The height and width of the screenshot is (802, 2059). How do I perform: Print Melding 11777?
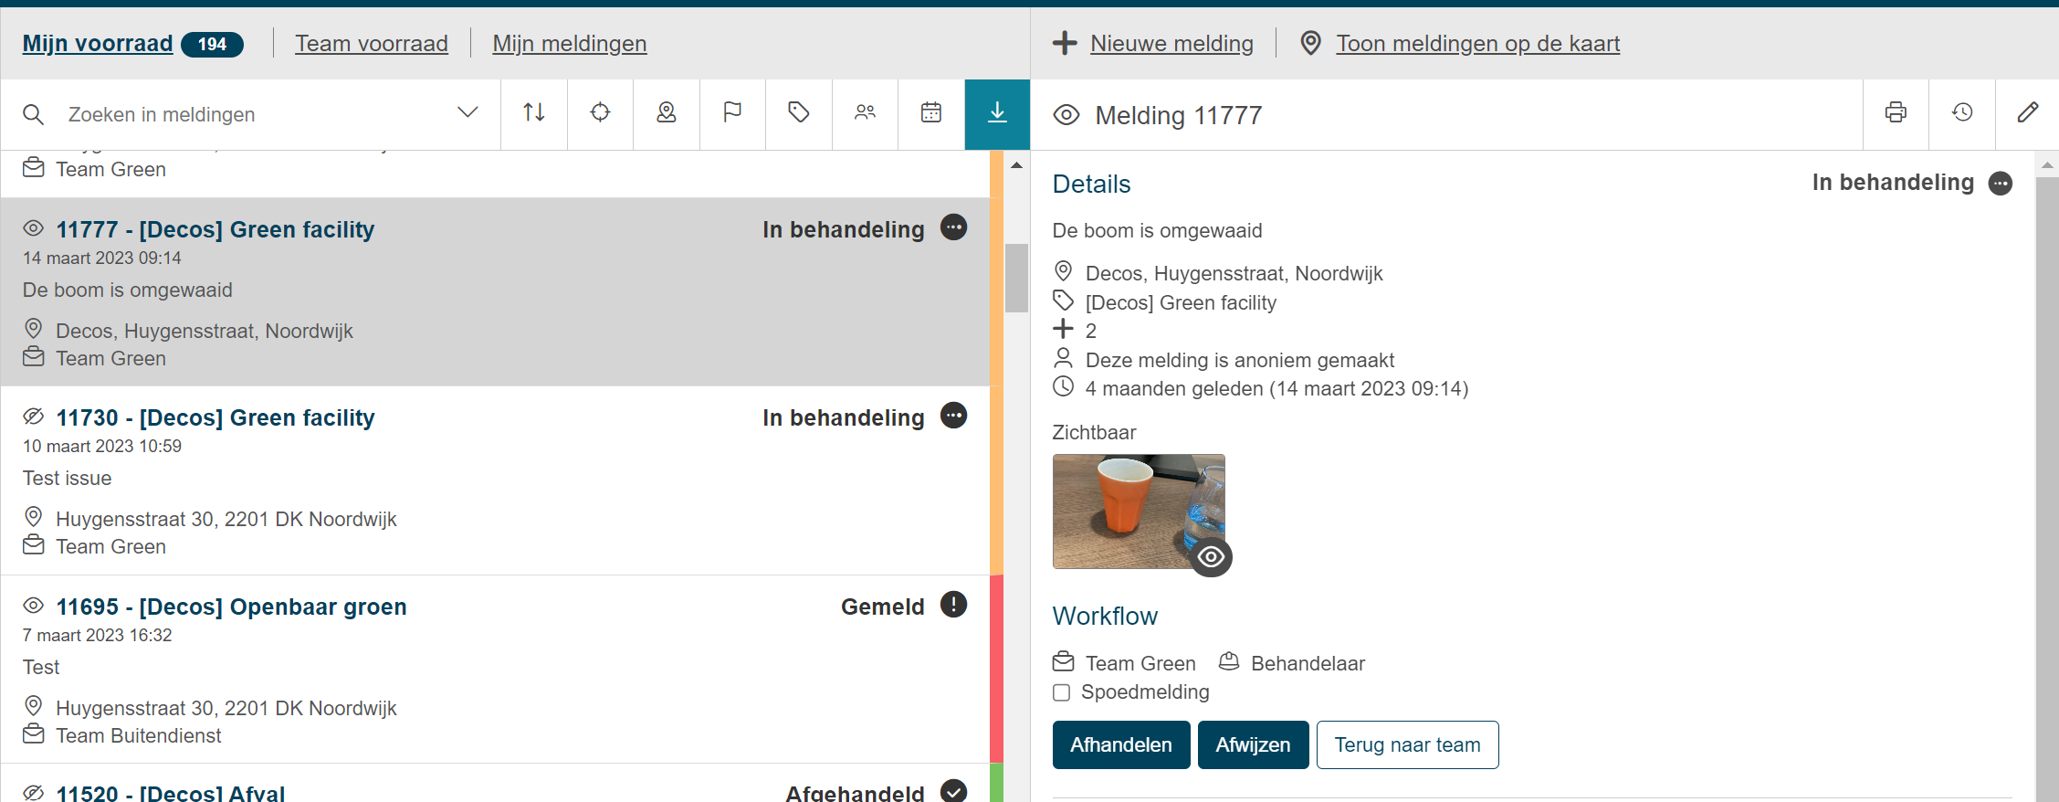point(1896,113)
